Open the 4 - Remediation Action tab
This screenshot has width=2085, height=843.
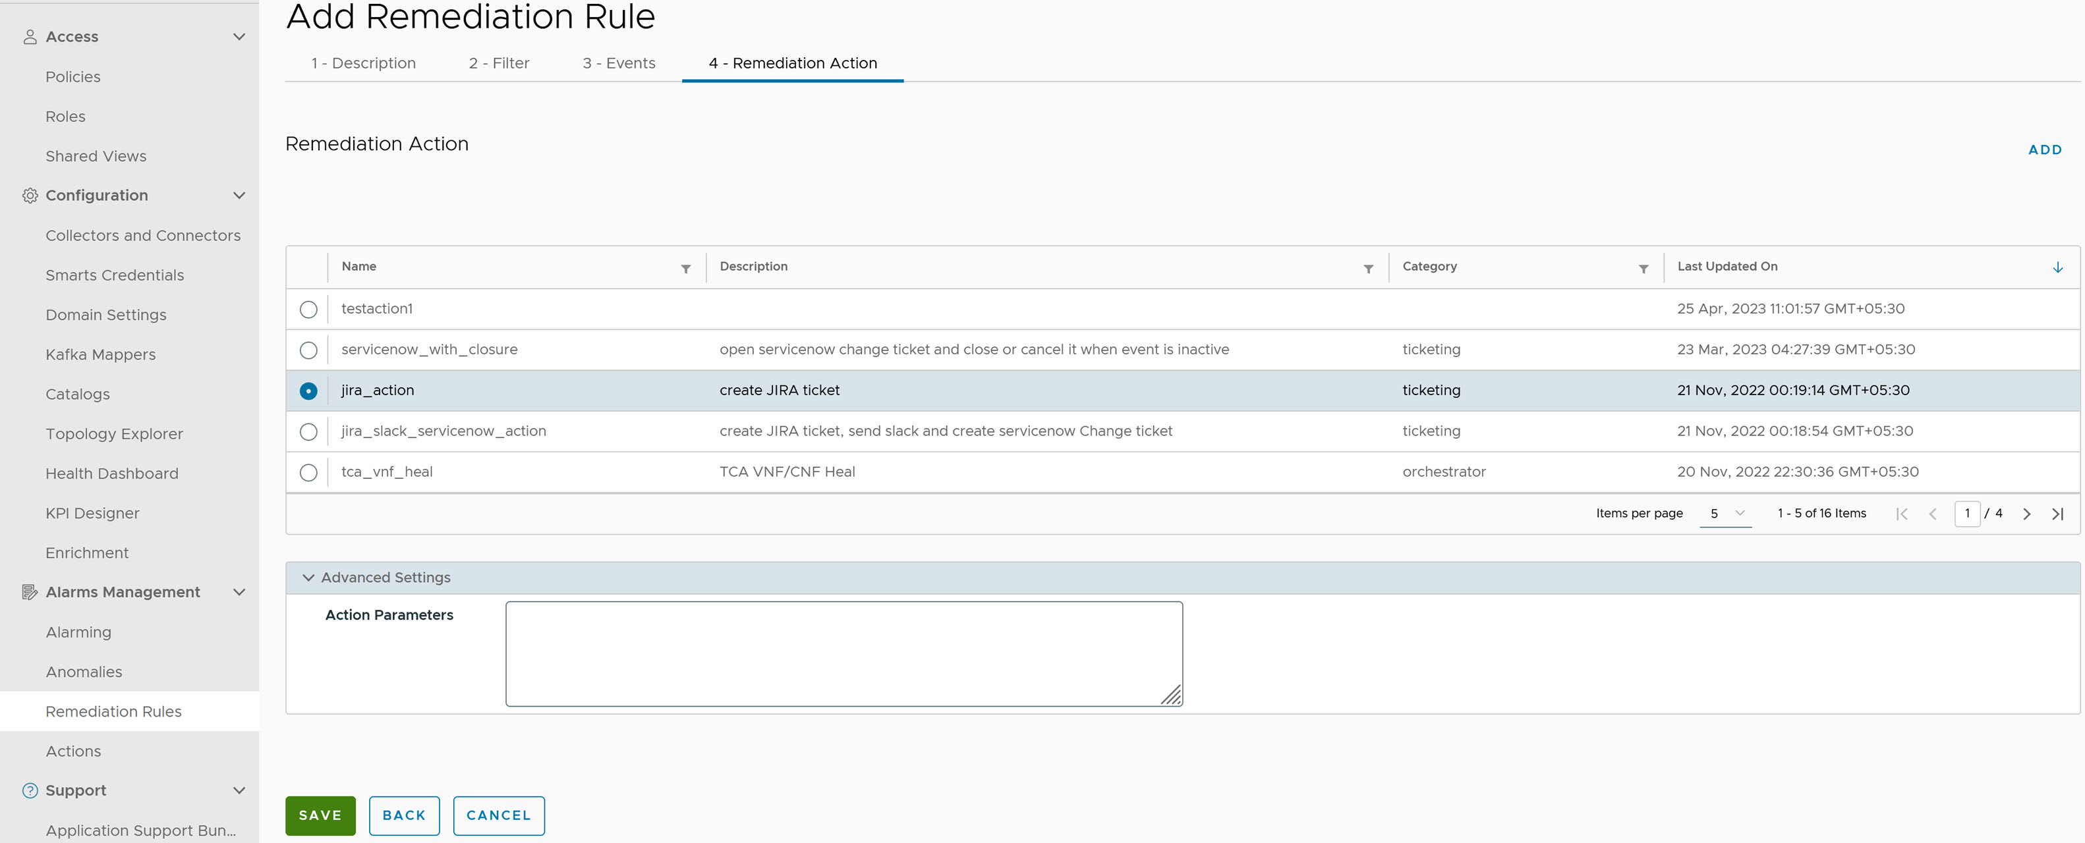coord(792,63)
